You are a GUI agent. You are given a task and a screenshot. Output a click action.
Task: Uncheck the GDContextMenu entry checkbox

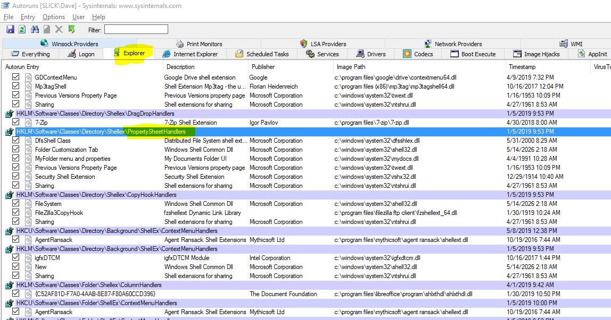click(15, 77)
